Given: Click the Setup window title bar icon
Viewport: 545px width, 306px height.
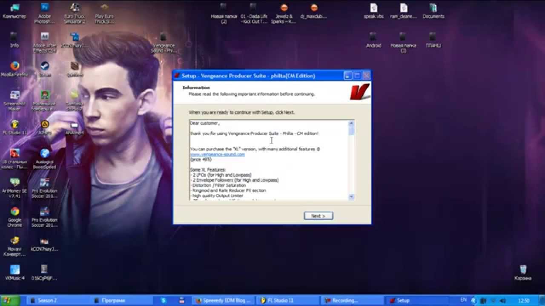Looking at the screenshot, I should (177, 76).
